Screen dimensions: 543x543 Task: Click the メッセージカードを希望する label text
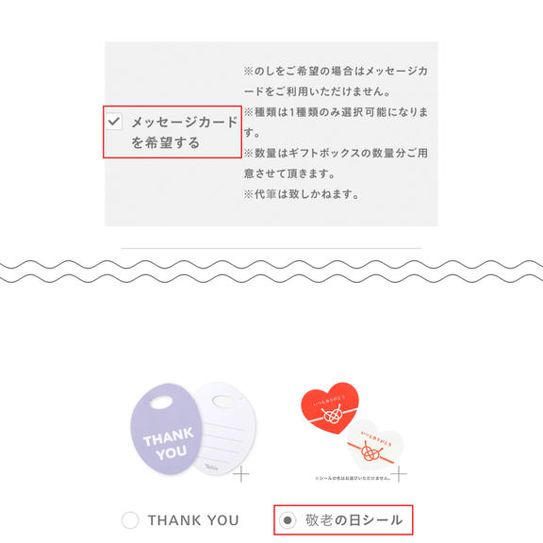pos(185,132)
